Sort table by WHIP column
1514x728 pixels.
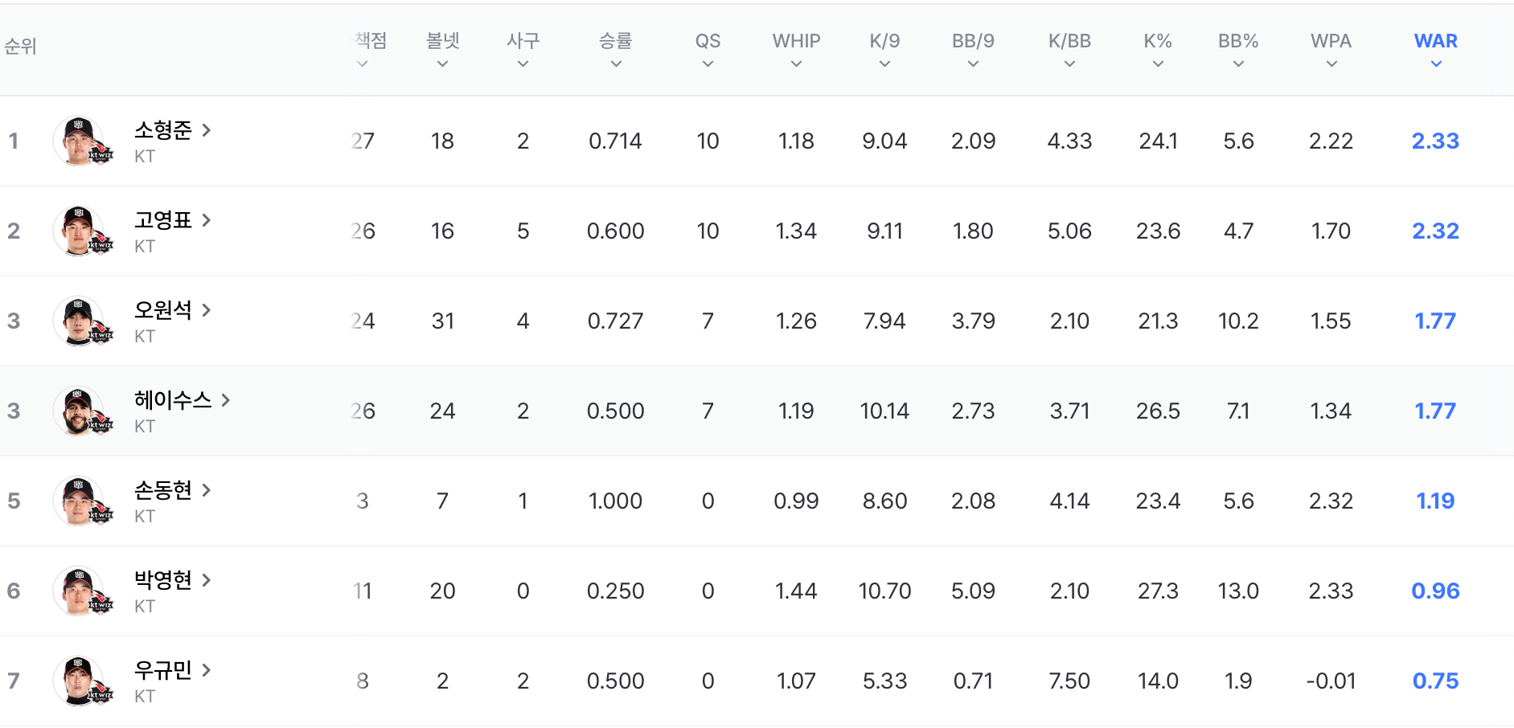796,50
